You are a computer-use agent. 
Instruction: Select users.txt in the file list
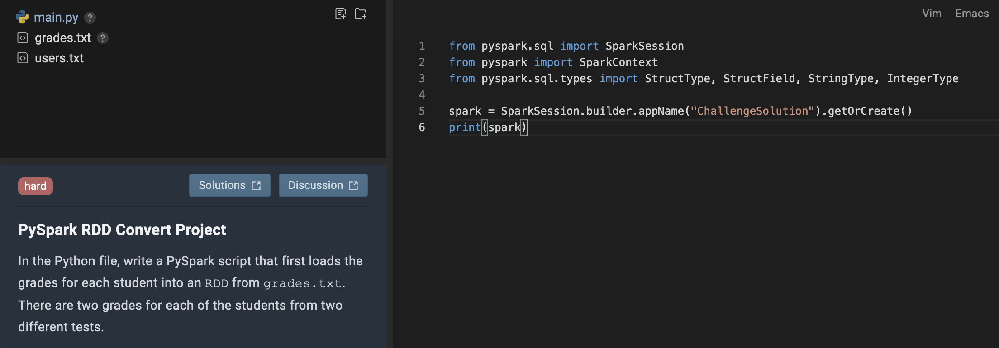(59, 58)
